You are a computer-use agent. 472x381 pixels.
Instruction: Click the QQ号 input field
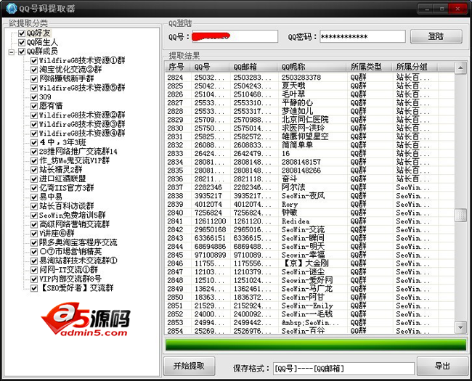click(235, 37)
